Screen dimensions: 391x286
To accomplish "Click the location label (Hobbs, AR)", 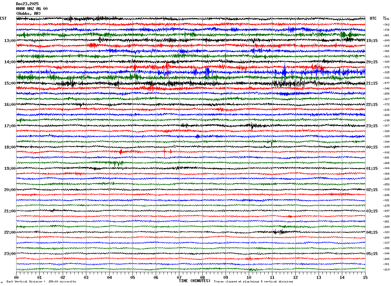I will pos(28,14).
